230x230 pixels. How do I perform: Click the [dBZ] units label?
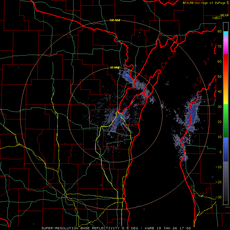(217, 18)
